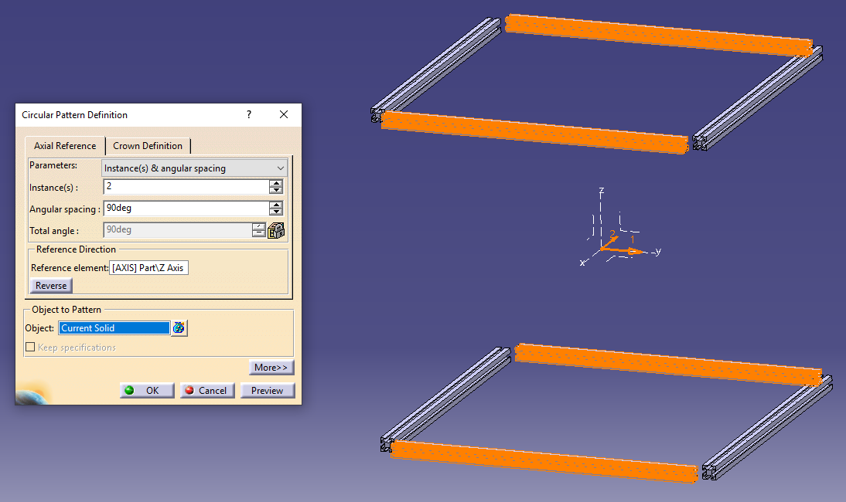Click OK to apply the circular pattern
Image resolution: width=846 pixels, height=502 pixels.
[x=146, y=390]
